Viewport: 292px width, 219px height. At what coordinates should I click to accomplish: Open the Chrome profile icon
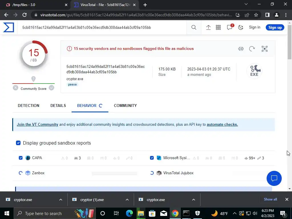[277, 15]
